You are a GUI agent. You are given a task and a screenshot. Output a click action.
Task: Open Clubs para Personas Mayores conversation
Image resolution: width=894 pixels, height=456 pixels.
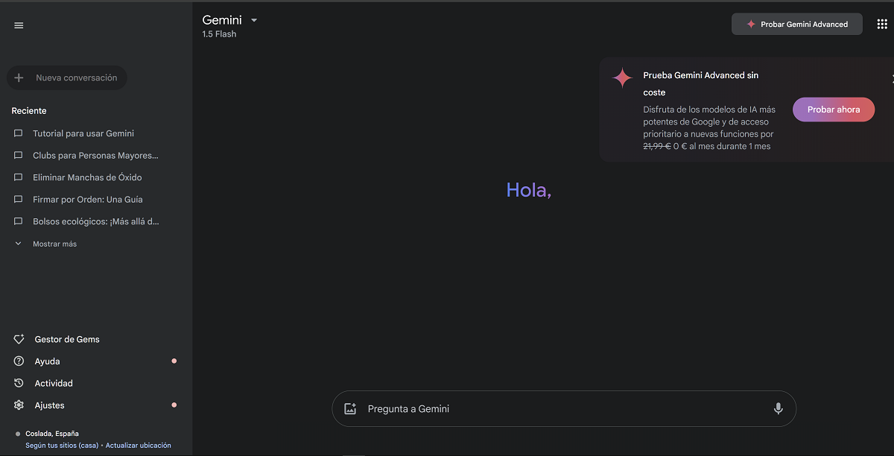point(95,156)
